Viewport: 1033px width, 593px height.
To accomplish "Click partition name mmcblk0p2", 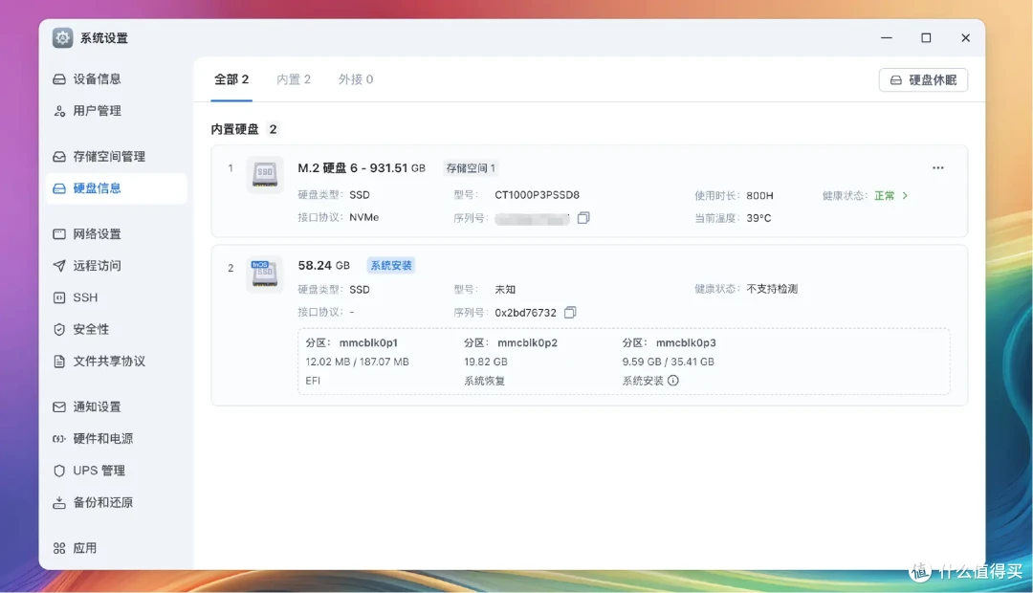I will coord(527,342).
